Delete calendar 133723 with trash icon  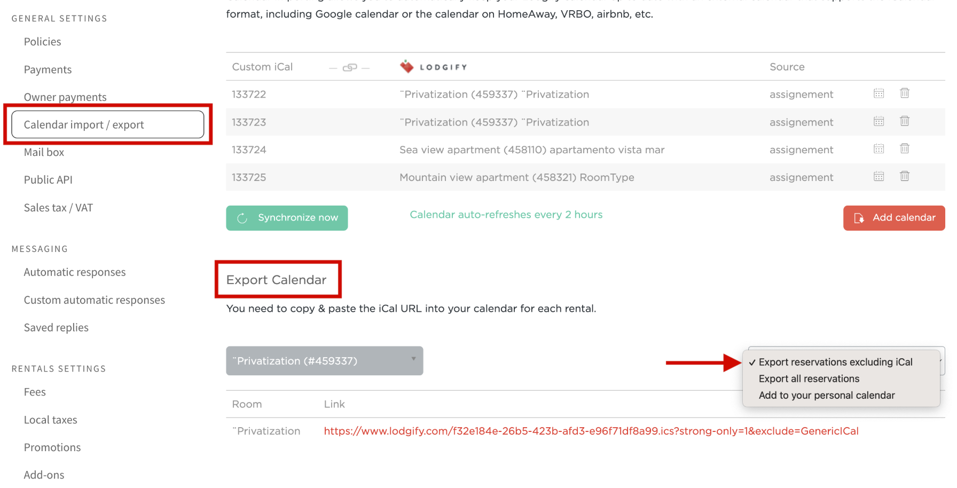pyautogui.click(x=904, y=121)
